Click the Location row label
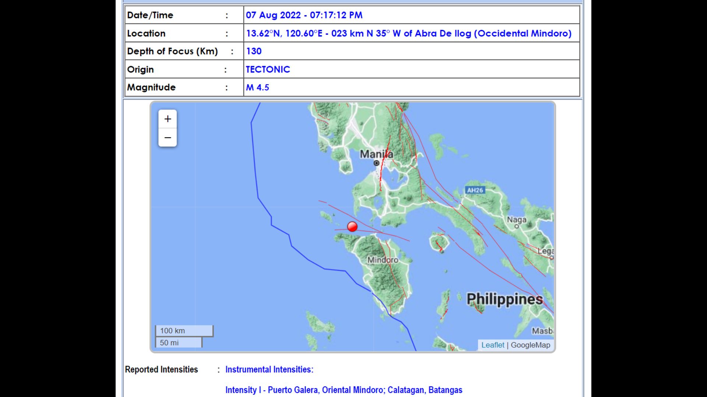This screenshot has height=397, width=707. coord(146,33)
